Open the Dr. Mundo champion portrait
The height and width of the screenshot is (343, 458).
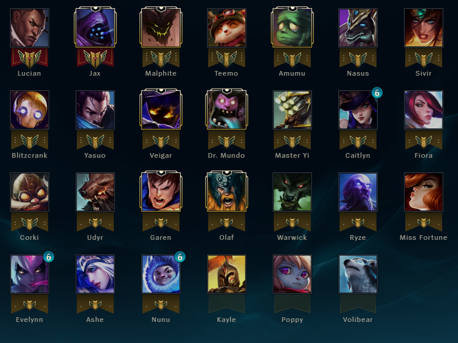pos(227,110)
